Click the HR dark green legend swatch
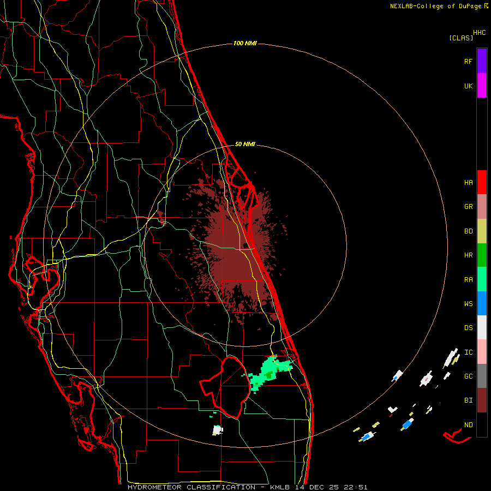The image size is (491, 491). pos(482,255)
